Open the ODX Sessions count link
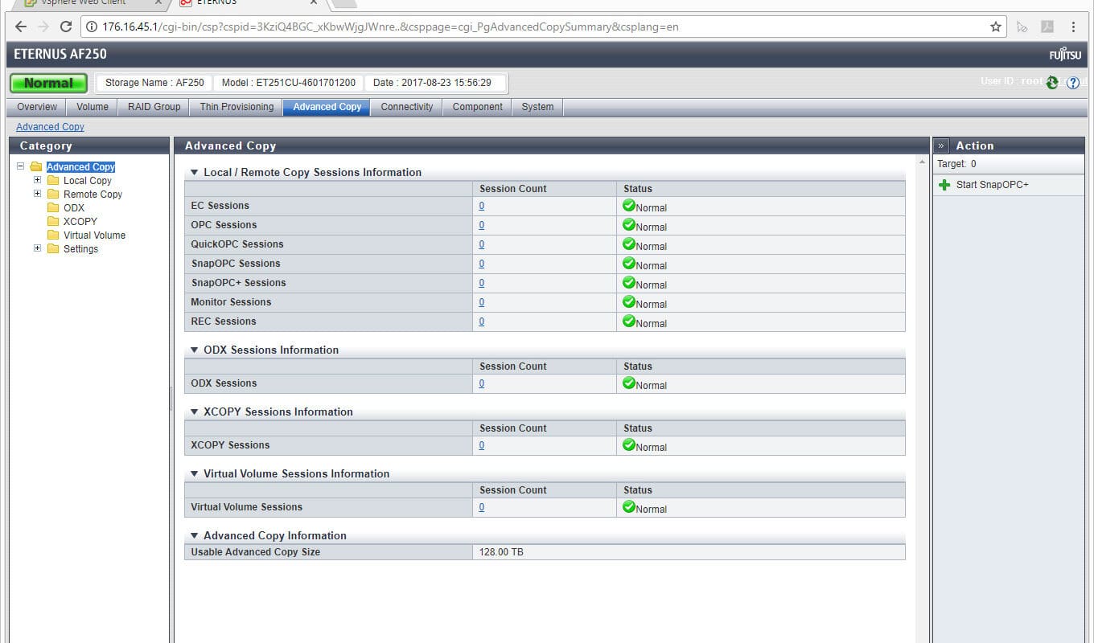This screenshot has width=1094, height=643. (482, 383)
